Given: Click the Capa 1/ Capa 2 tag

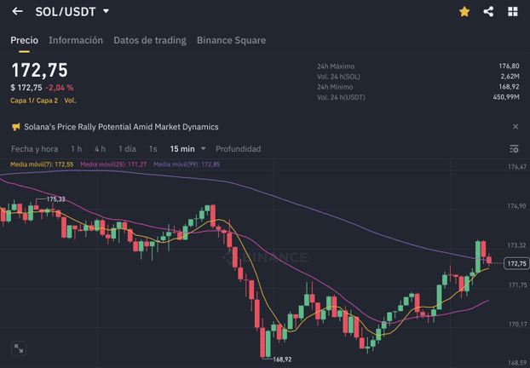Looking at the screenshot, I should tap(34, 101).
